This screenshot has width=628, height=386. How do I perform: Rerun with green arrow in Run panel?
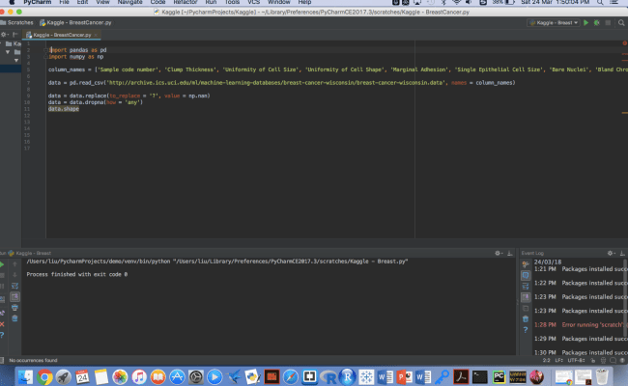[2, 264]
